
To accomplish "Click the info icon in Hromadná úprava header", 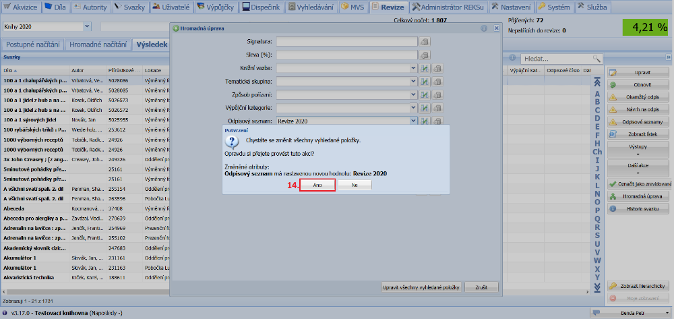I will pyautogui.click(x=484, y=29).
